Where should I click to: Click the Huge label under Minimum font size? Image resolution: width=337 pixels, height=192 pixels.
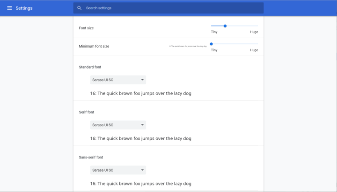coord(254,50)
